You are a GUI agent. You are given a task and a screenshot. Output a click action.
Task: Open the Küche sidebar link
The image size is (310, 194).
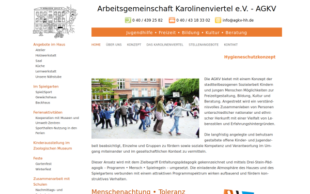[x=40, y=66]
